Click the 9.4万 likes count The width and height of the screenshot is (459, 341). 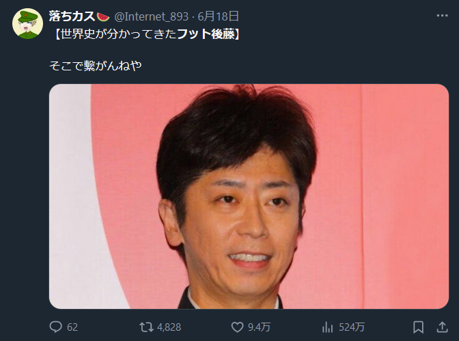259,327
